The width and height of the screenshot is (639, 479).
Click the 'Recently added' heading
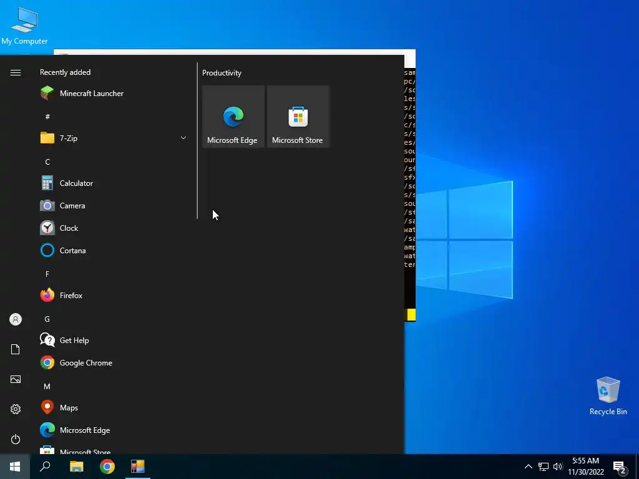pos(65,72)
